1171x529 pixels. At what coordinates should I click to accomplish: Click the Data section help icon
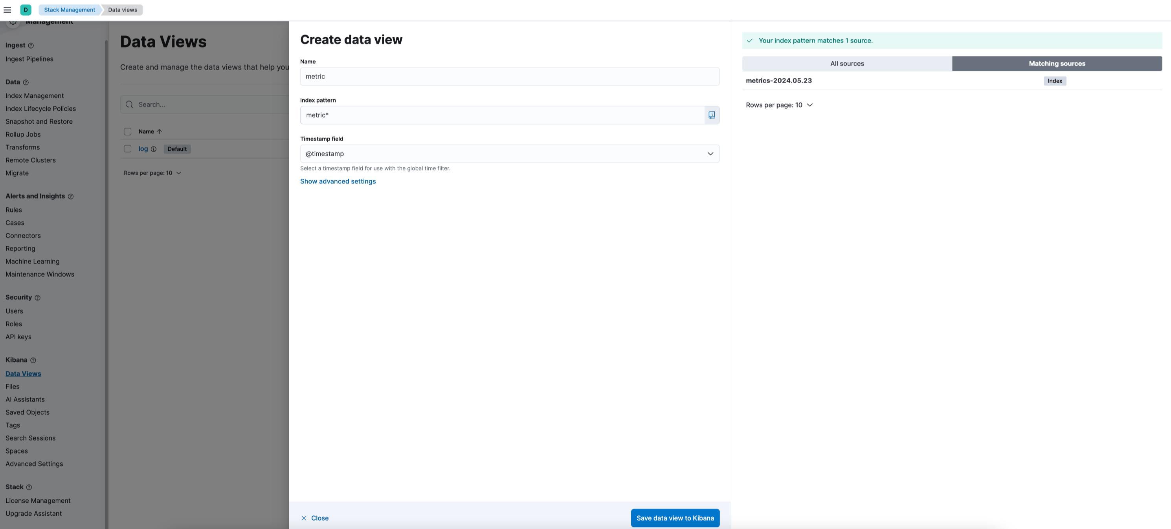[x=26, y=82]
